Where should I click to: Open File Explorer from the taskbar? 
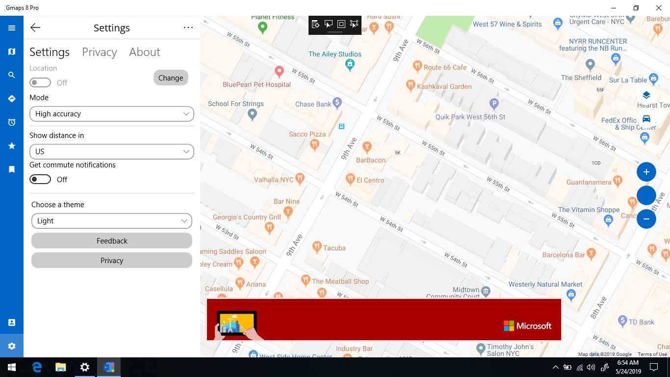coord(60,367)
